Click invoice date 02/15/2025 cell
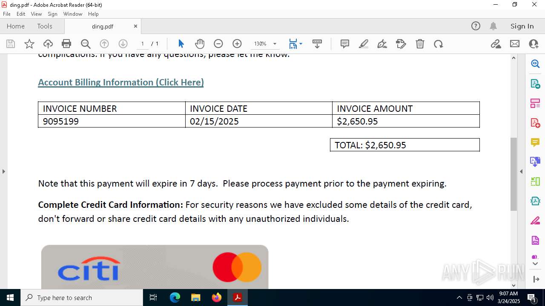Image resolution: width=545 pixels, height=306 pixels. point(259,121)
